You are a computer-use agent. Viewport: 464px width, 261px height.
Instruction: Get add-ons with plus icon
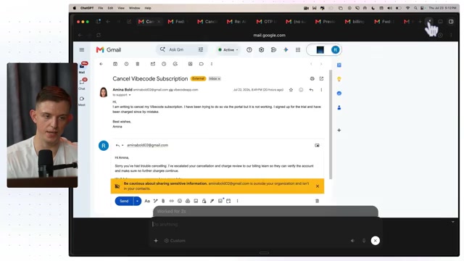point(339,130)
